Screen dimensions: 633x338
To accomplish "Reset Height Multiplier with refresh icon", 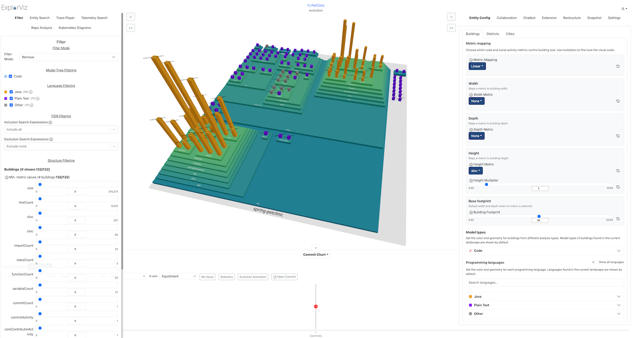I will point(618,187).
